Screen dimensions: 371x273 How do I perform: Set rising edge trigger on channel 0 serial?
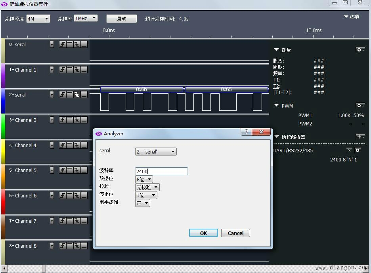tap(63, 44)
